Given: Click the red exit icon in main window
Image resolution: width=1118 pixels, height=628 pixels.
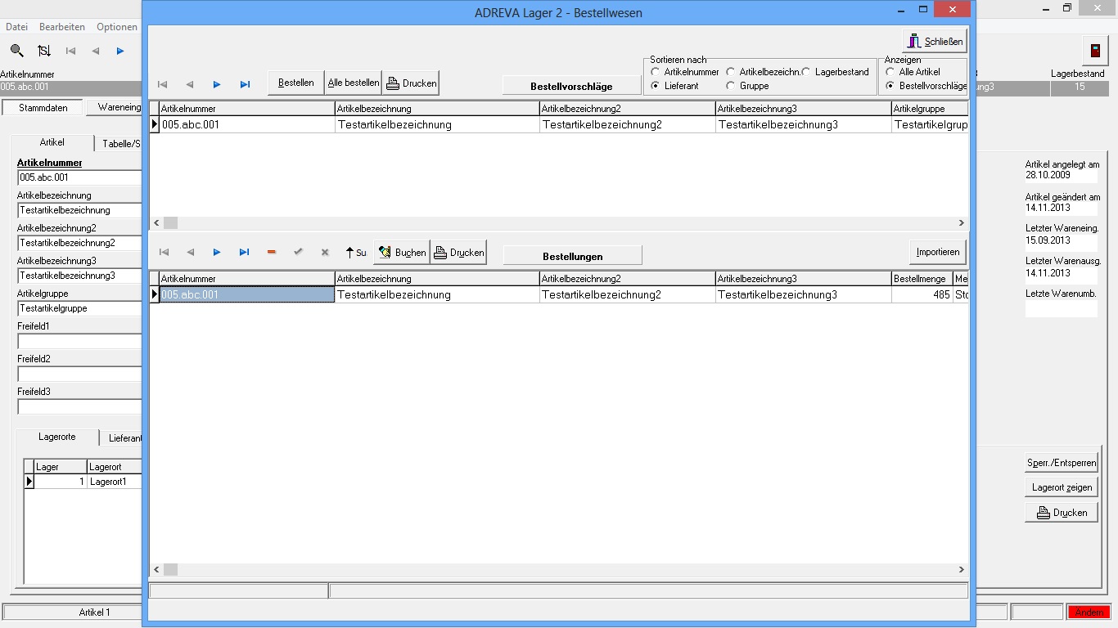Looking at the screenshot, I should (1095, 51).
